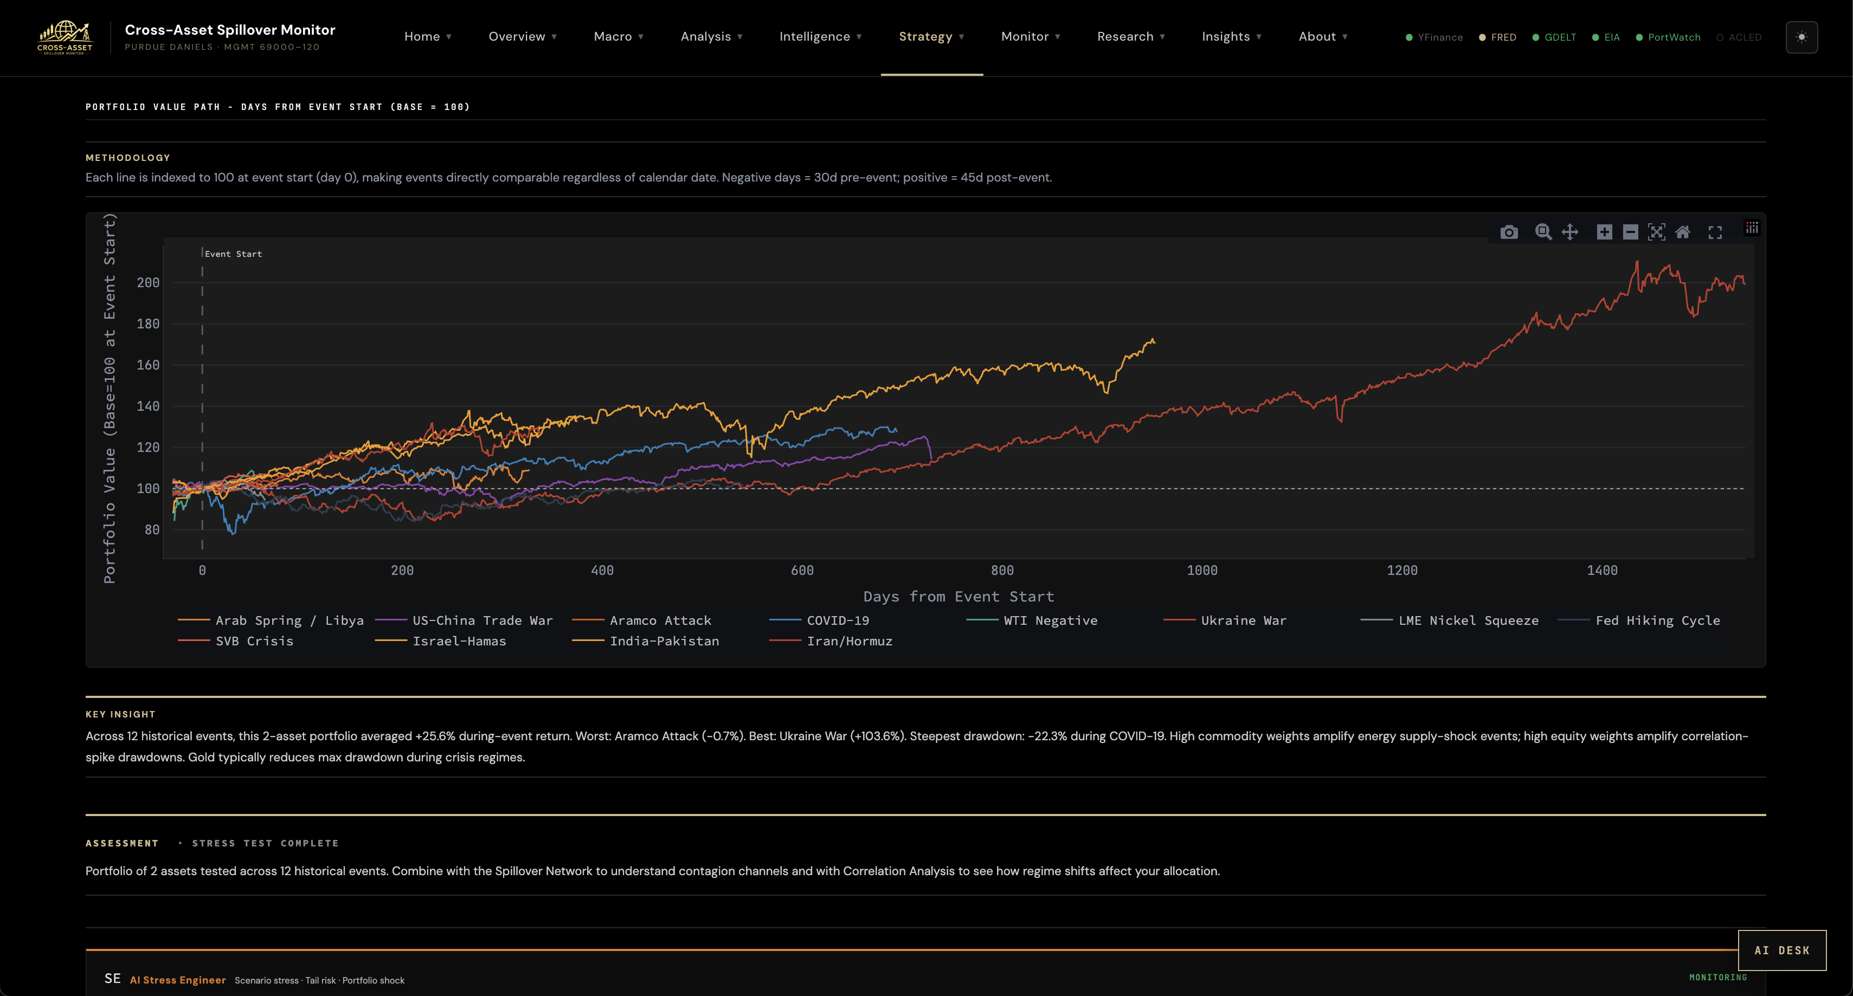Hide the WTI Negative series in legend

point(1032,620)
